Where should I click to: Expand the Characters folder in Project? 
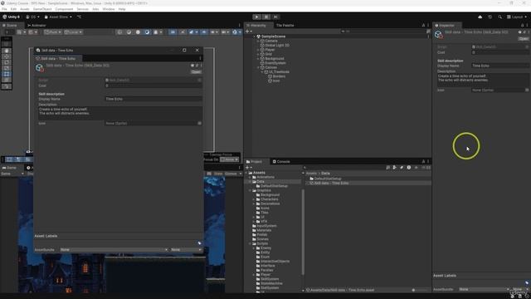[254, 199]
